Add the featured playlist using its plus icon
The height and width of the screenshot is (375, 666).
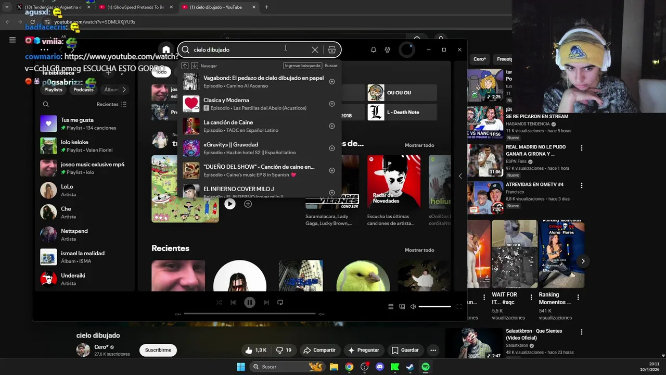pos(248,204)
